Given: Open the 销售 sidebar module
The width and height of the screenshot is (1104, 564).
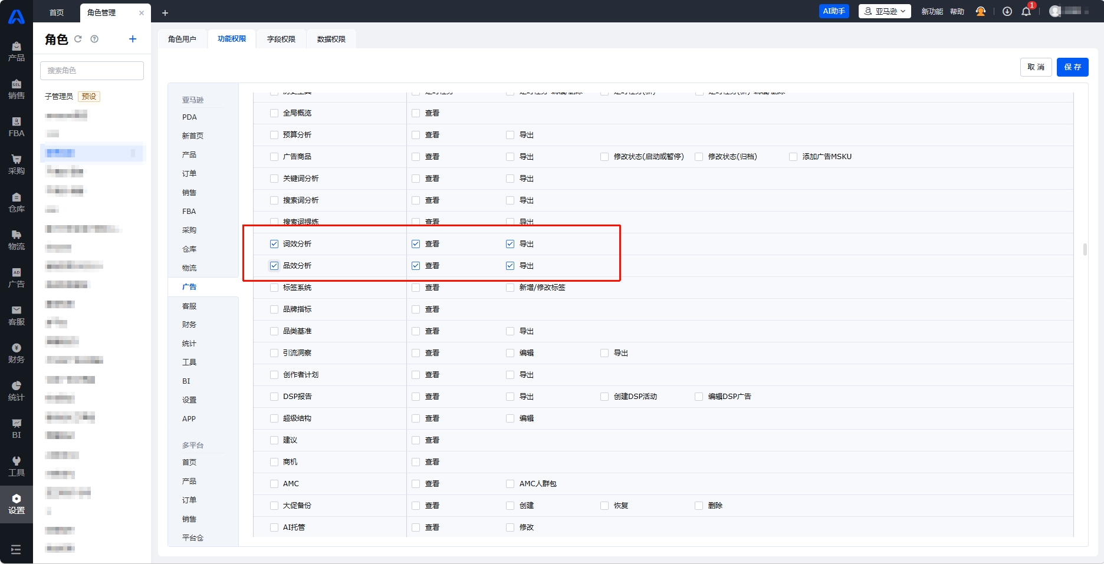Looking at the screenshot, I should point(17,90).
